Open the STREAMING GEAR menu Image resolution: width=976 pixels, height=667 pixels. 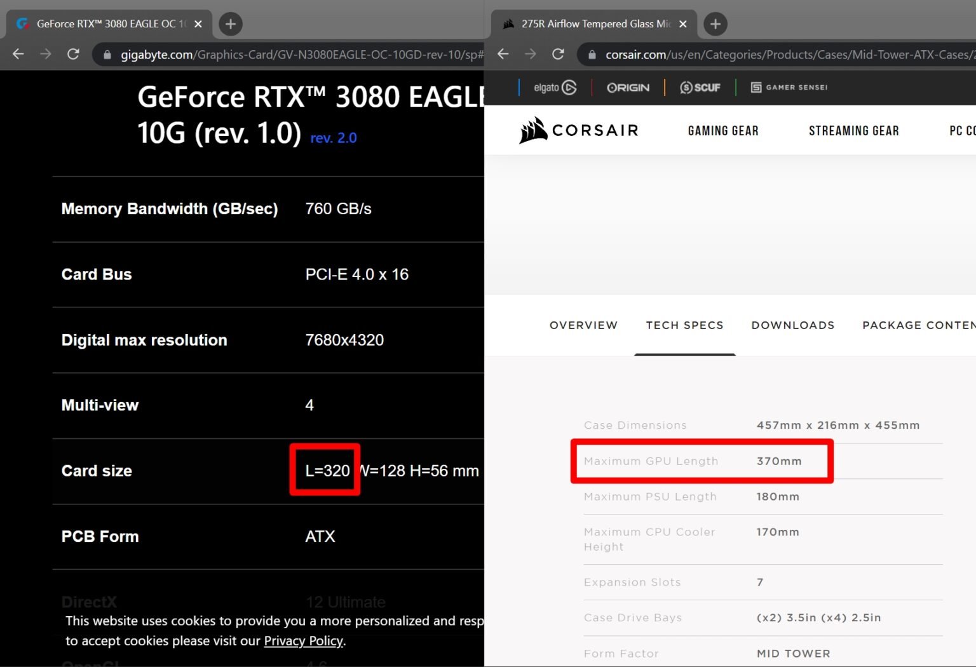coord(854,130)
